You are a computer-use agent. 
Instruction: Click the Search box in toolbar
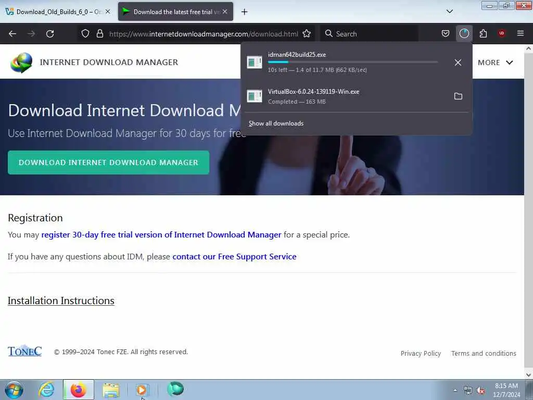tap(370, 34)
